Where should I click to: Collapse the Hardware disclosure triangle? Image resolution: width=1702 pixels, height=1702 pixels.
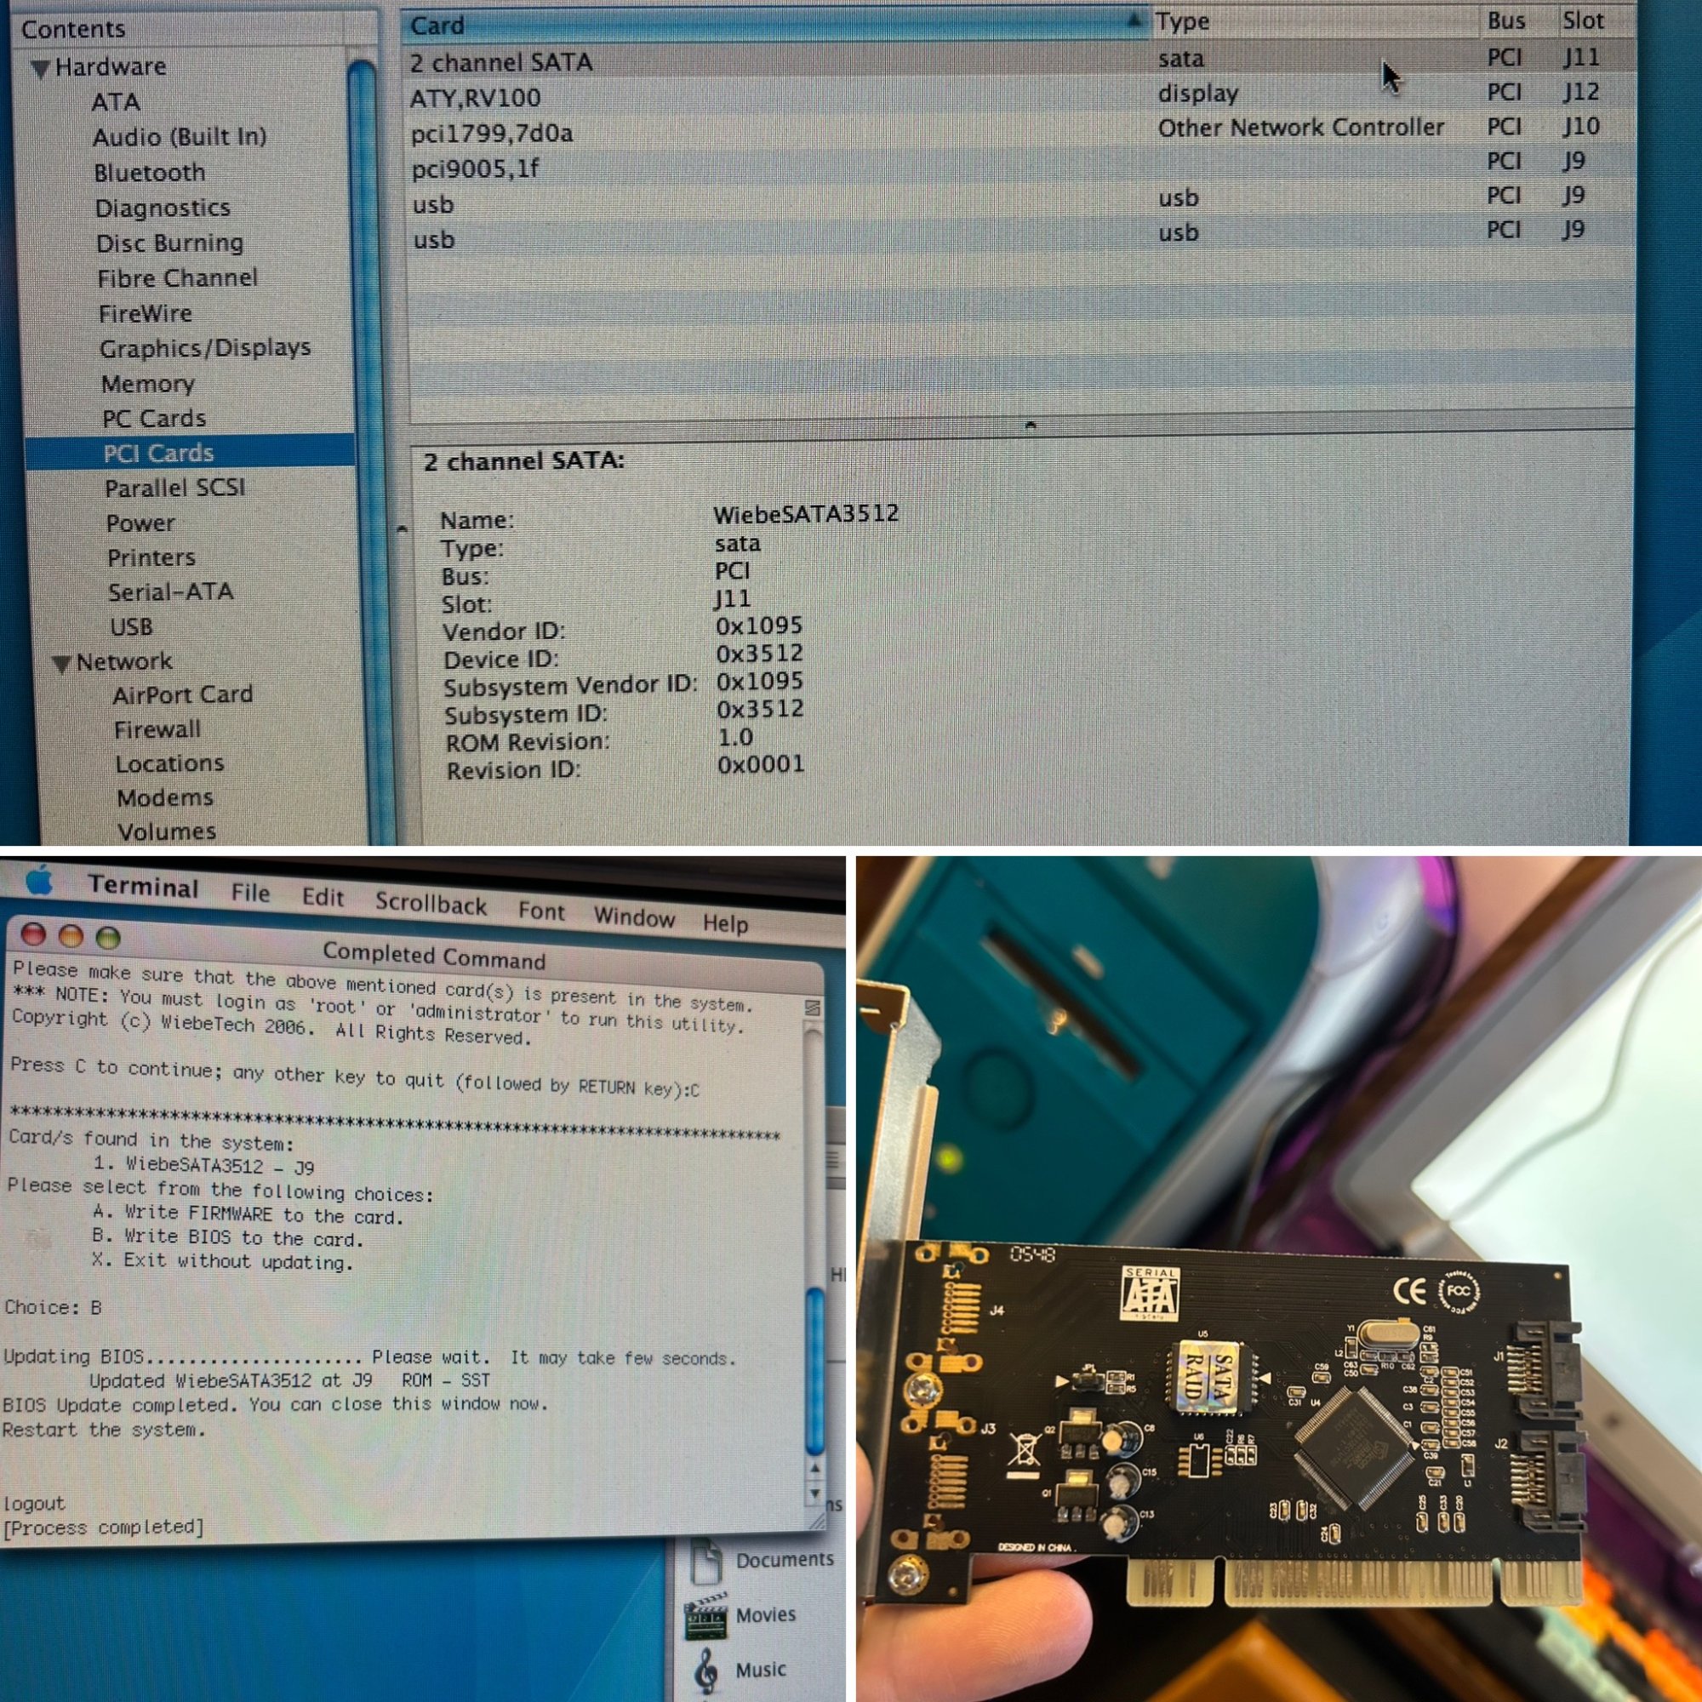point(40,69)
